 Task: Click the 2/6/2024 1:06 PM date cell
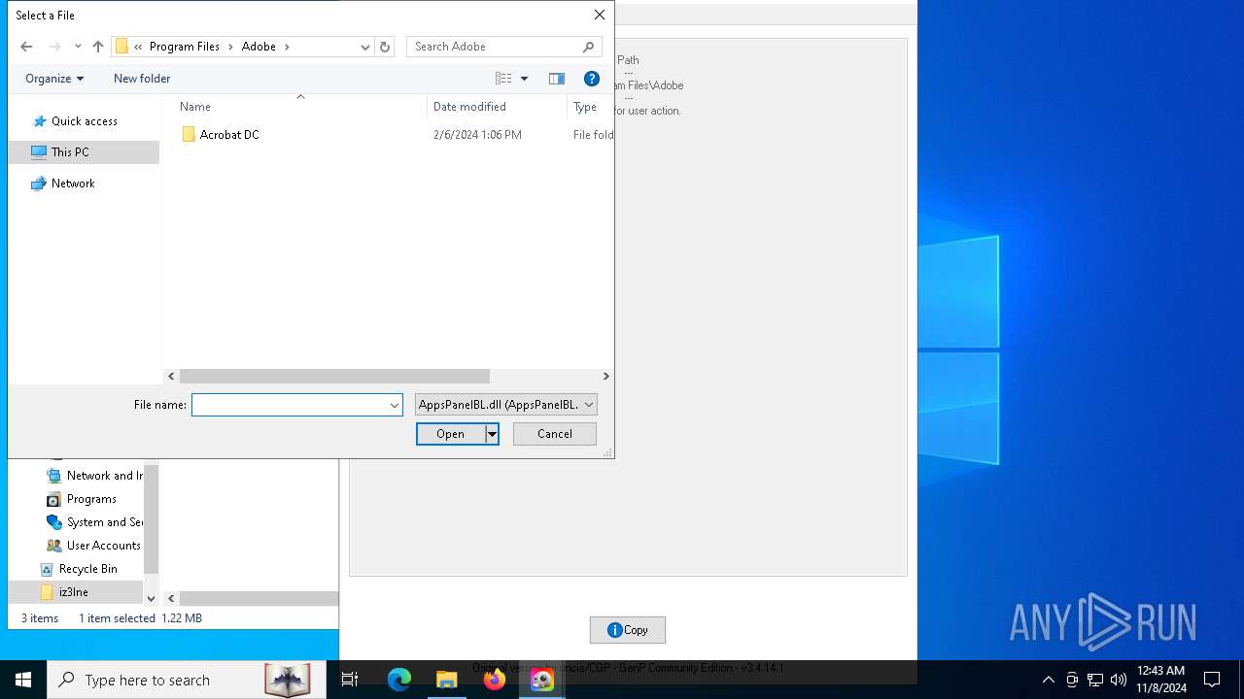click(477, 135)
